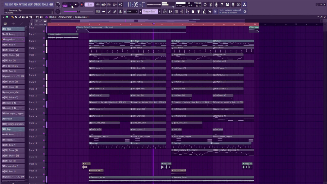The width and height of the screenshot is (327, 184).
Task: Open the plugin picker plug icon
Action: (x=198, y=12)
